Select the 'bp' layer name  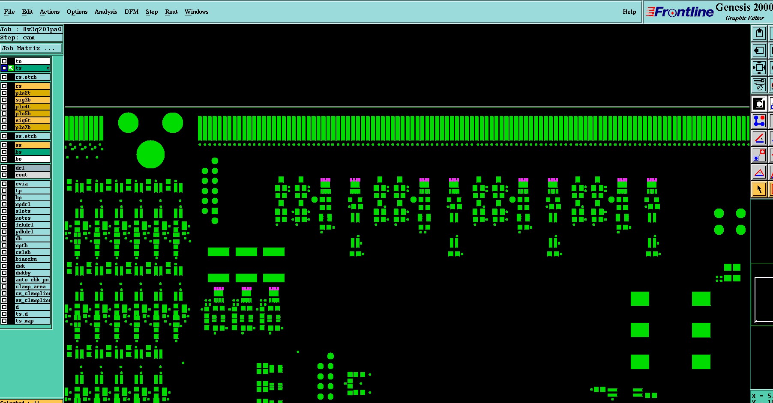coord(33,197)
